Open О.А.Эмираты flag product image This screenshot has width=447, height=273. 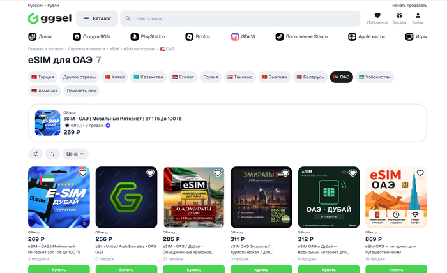pyautogui.click(x=194, y=197)
